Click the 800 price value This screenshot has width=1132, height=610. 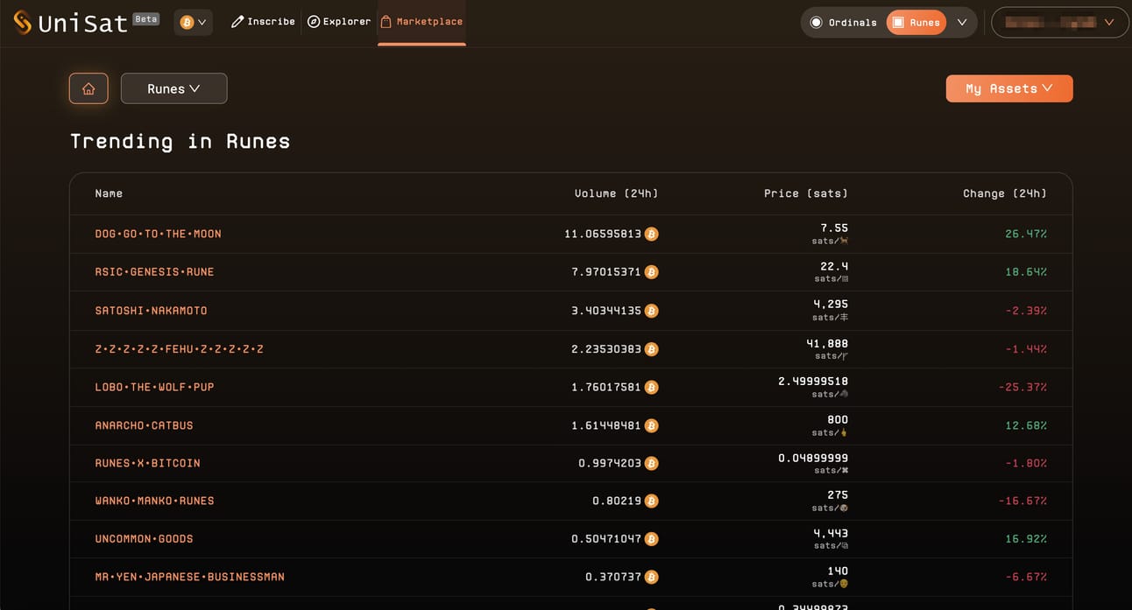pyautogui.click(x=838, y=420)
